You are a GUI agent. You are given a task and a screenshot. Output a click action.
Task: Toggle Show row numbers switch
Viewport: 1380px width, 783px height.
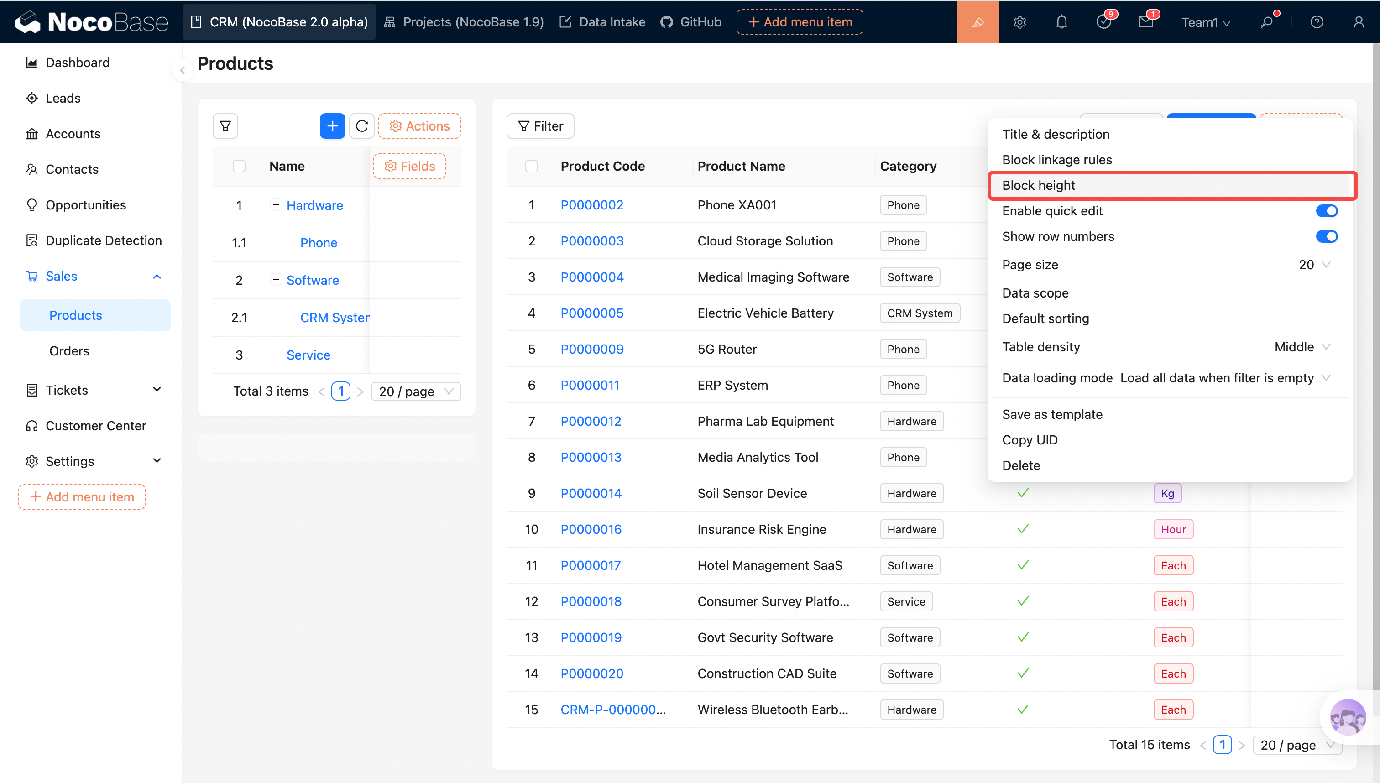(x=1326, y=237)
